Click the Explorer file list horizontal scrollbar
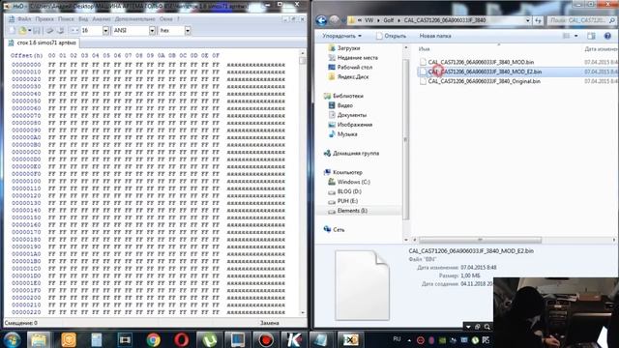The width and height of the screenshot is (619, 348). [x=480, y=240]
